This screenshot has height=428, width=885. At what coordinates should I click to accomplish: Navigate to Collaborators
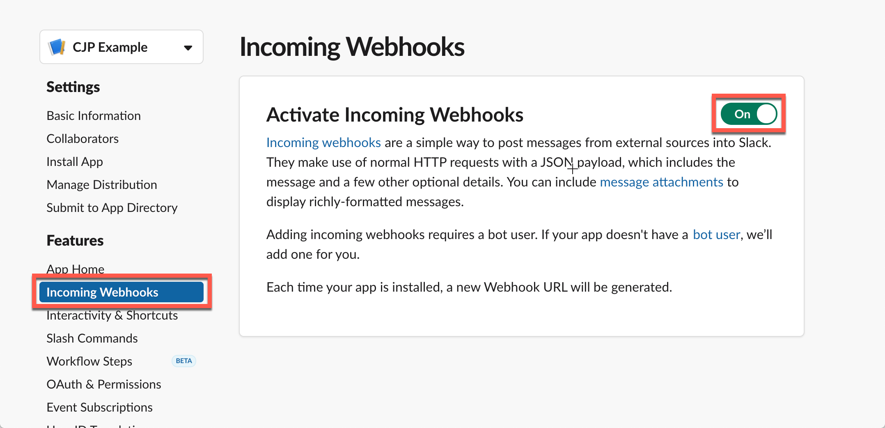(x=83, y=138)
